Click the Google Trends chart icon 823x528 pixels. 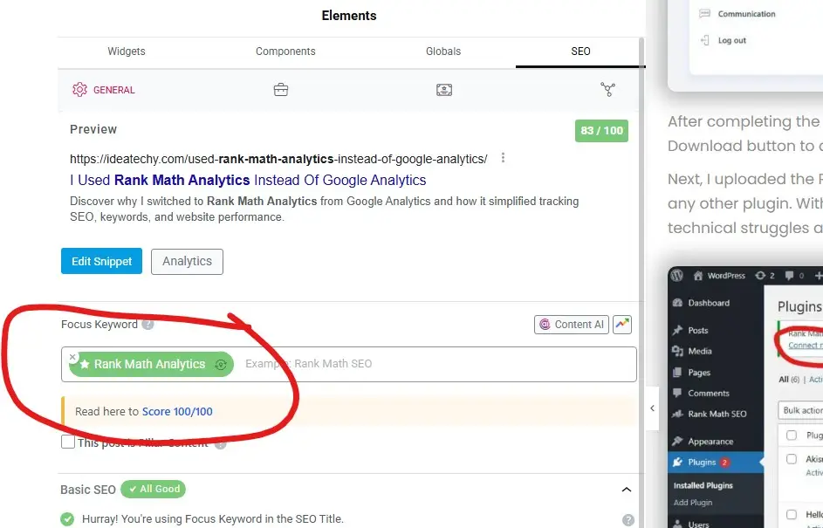[622, 325]
